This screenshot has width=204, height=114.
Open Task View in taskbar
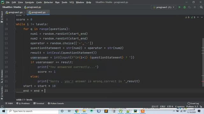(x=69, y=111)
